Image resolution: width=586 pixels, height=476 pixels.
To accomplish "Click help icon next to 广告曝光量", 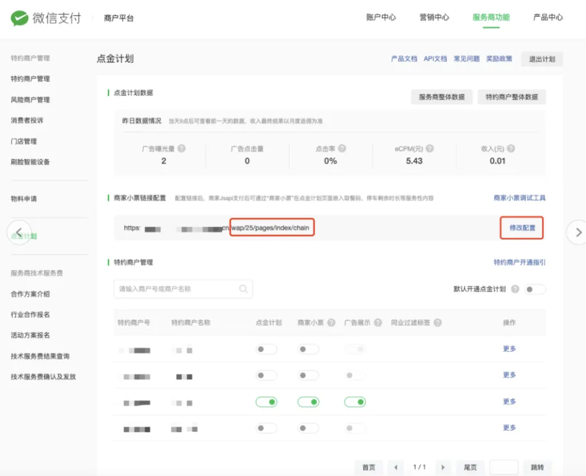I will pyautogui.click(x=181, y=149).
